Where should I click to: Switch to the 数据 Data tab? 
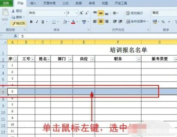(x=79, y=3)
